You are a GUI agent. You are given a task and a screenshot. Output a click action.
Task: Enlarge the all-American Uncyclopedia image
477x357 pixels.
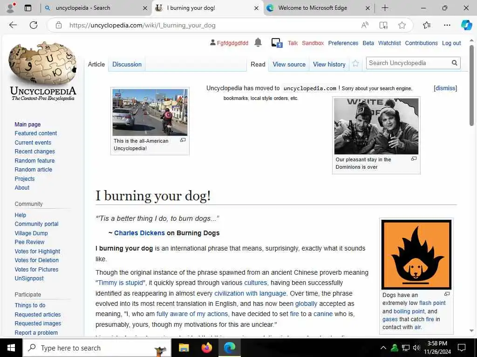(x=183, y=140)
